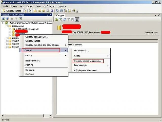The width and height of the screenshot is (162, 122).
Task: Select the Сводка tab
Action: pyautogui.click(x=60, y=15)
